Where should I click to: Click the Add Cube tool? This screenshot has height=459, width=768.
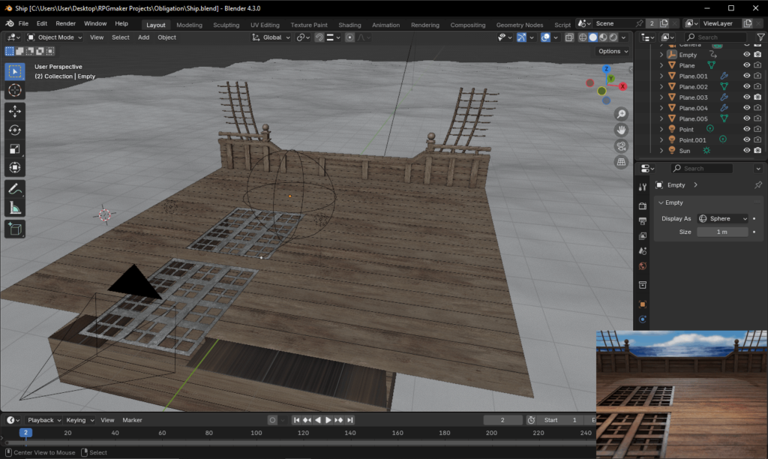pos(15,229)
